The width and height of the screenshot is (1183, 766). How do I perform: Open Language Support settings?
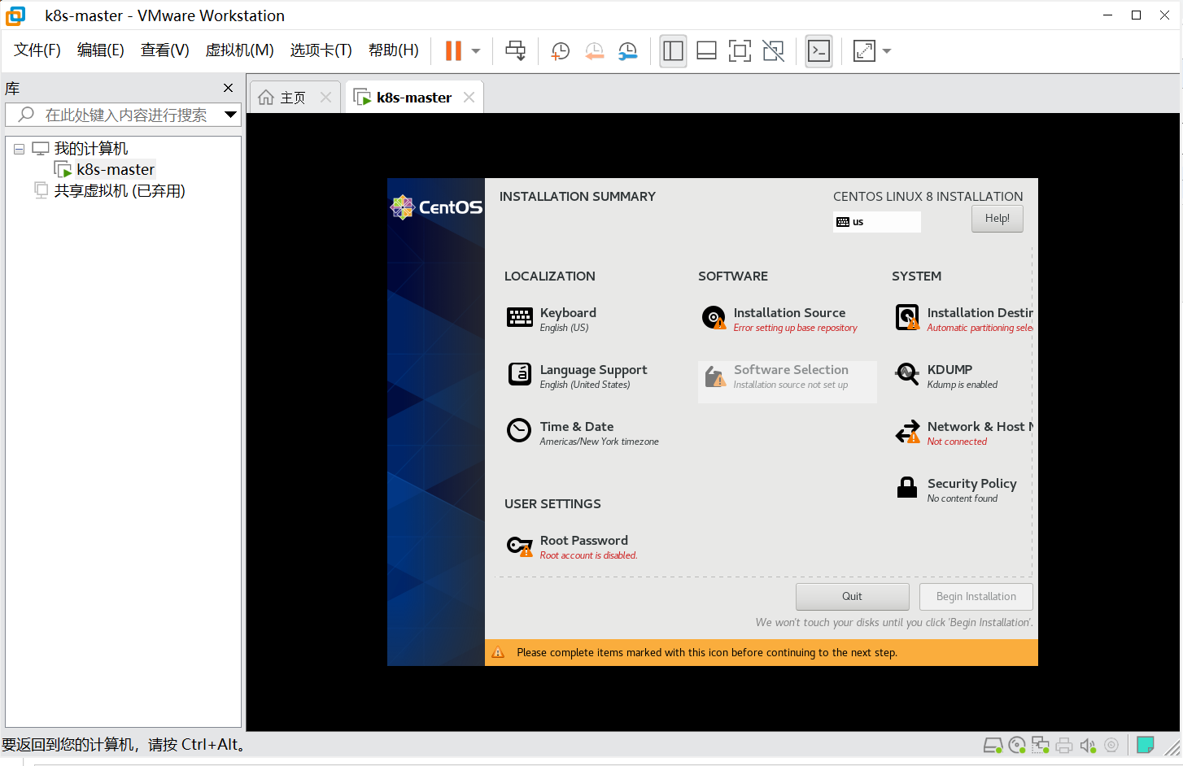pyautogui.click(x=578, y=376)
